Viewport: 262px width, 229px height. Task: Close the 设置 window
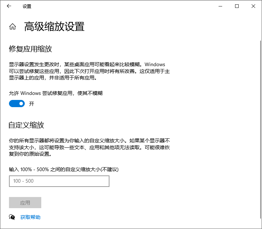click(253, 6)
